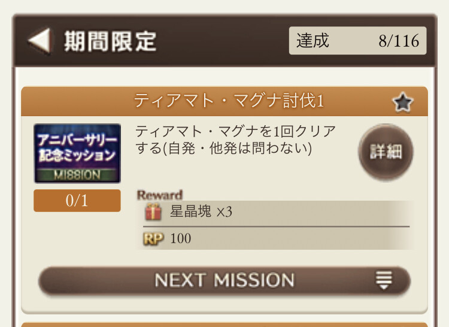Tap the mission description about clearing ティアマト・マグナ

(x=235, y=140)
